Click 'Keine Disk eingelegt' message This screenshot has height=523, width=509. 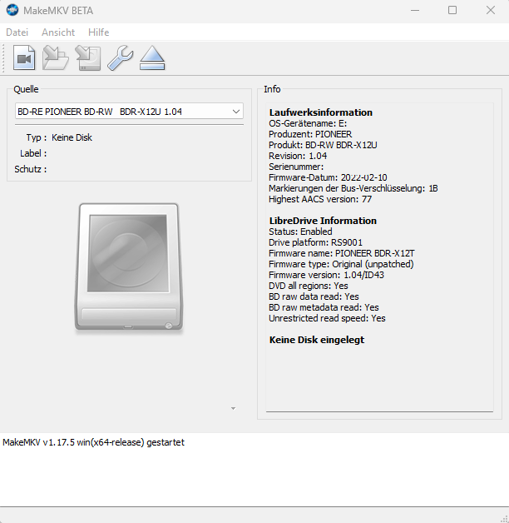click(317, 340)
